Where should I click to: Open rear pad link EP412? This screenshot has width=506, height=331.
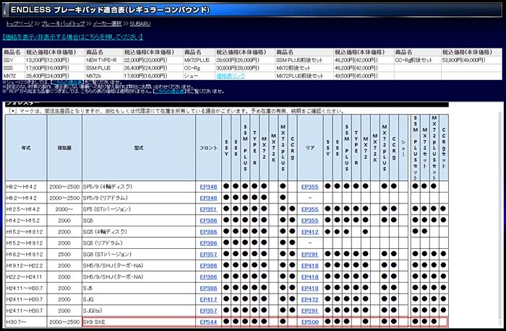tap(309, 231)
